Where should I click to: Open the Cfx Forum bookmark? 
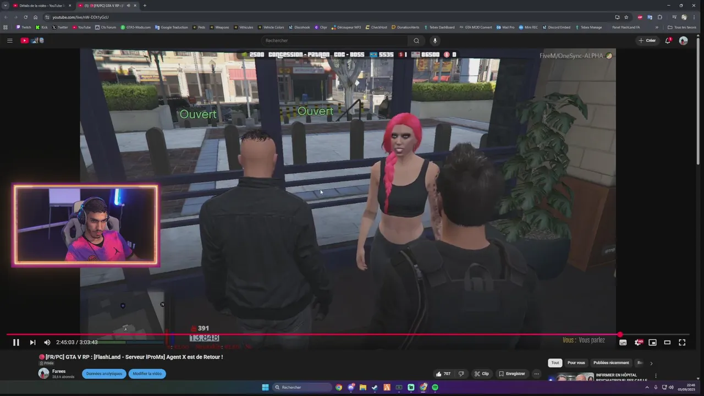(x=106, y=27)
